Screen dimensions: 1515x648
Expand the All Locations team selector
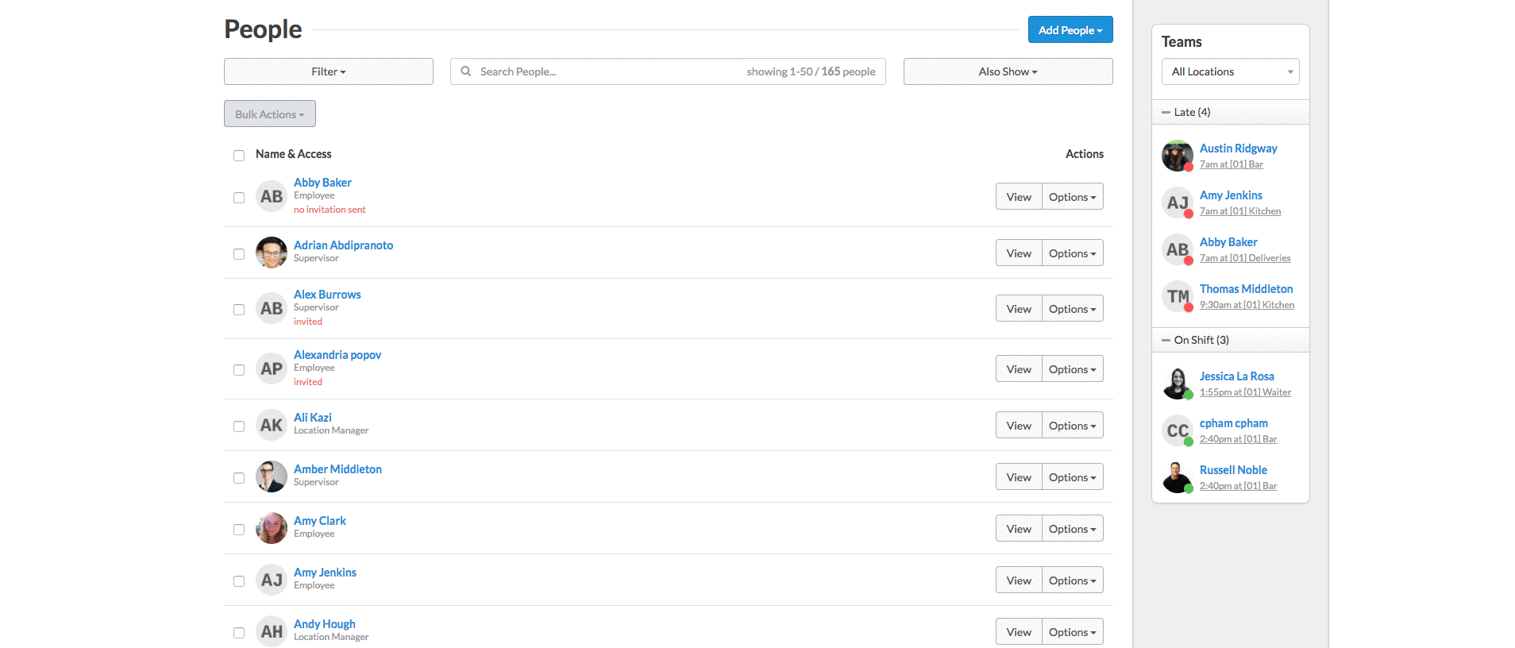[x=1230, y=71]
